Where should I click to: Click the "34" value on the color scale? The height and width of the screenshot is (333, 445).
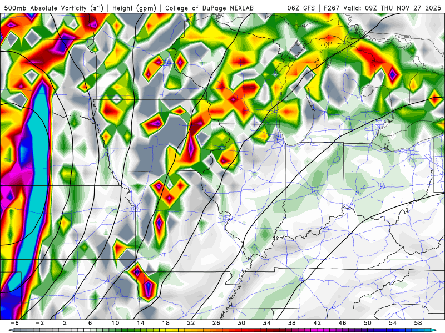[x=266, y=323]
